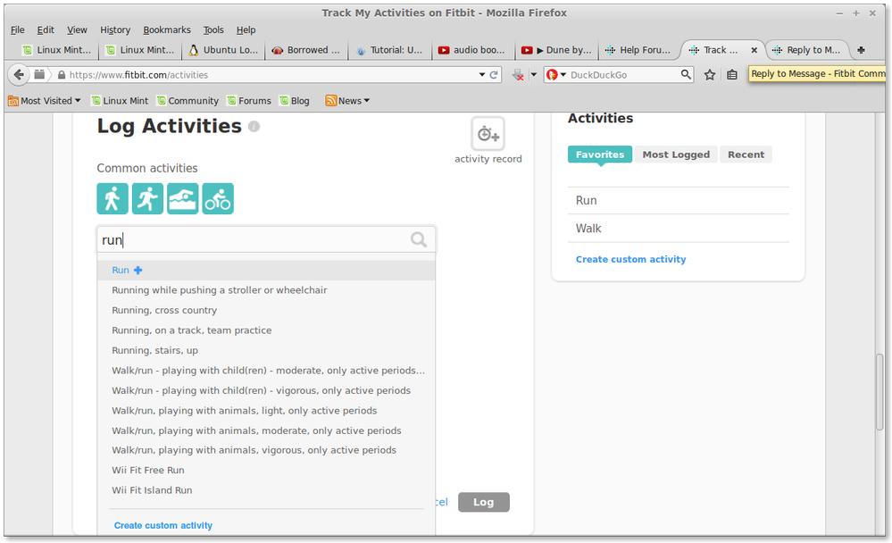
Task: Open the Most Visited bookmarks dropdown
Action: click(x=44, y=101)
